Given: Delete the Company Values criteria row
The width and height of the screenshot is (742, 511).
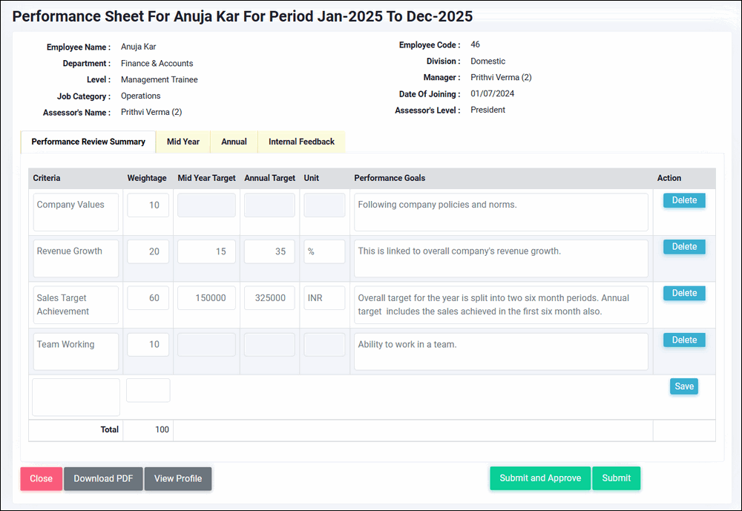Looking at the screenshot, I should click(x=684, y=200).
